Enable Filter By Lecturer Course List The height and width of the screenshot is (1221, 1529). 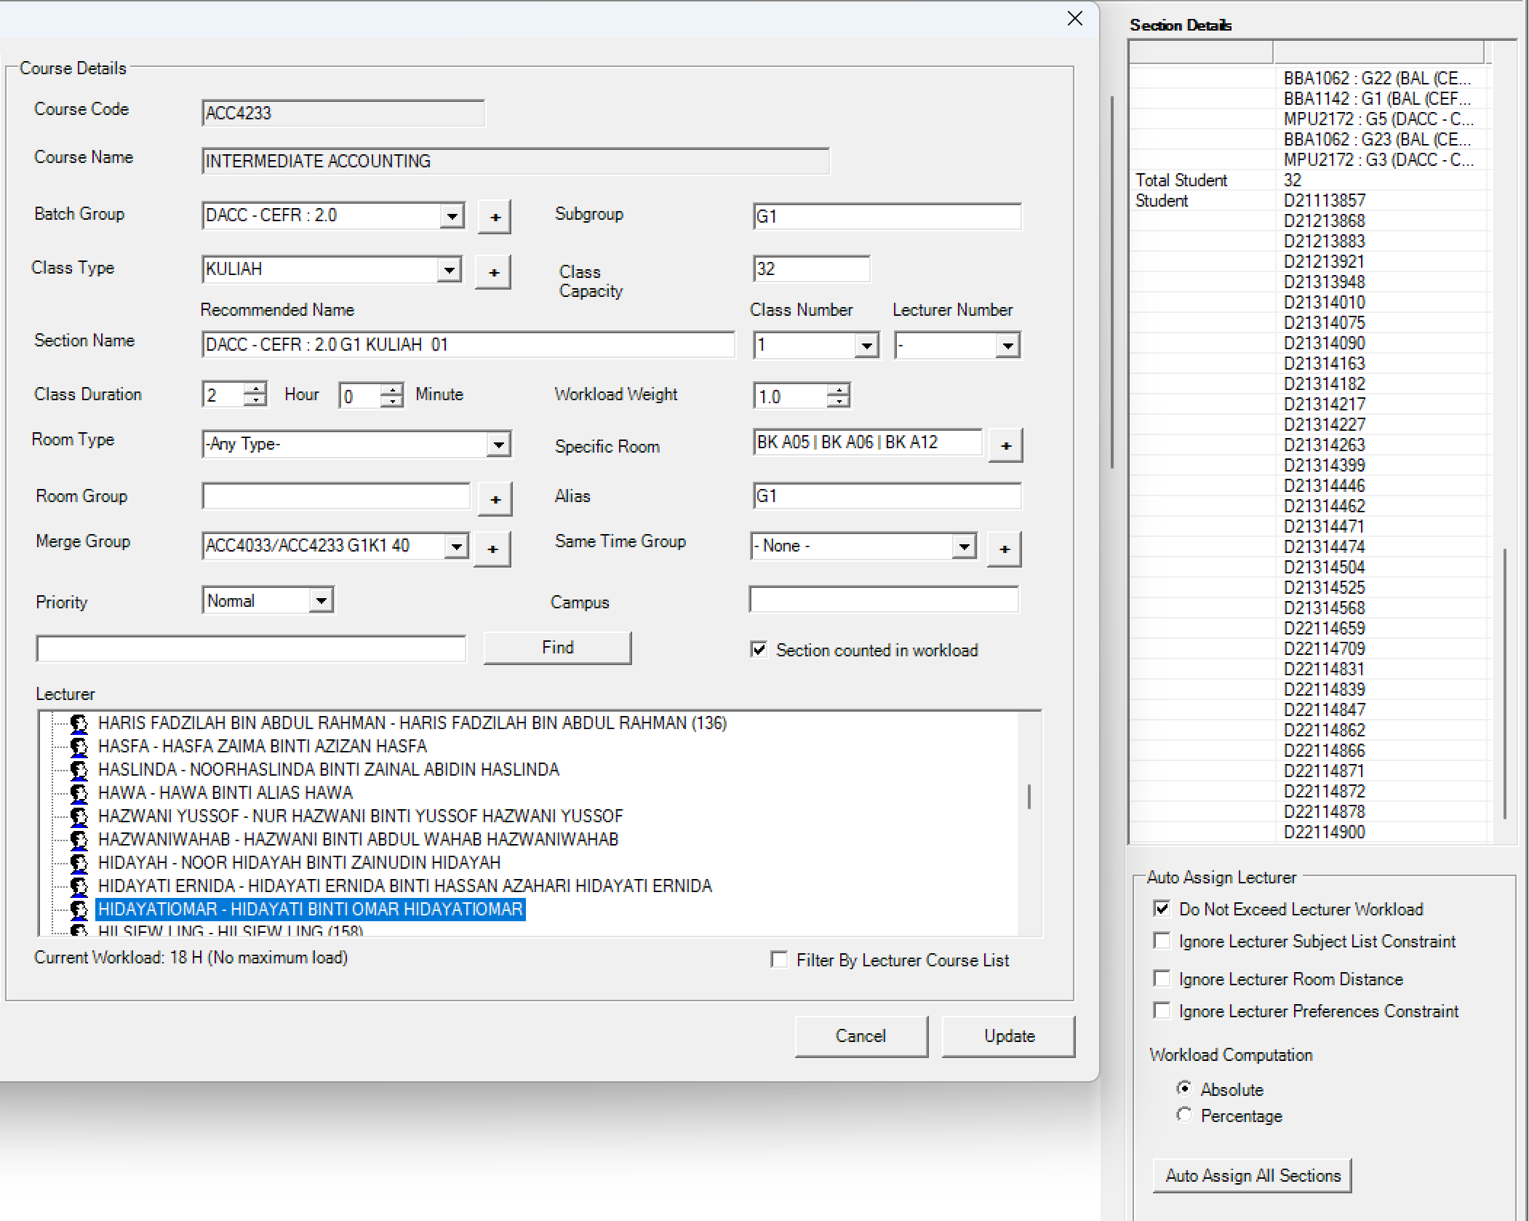tap(779, 960)
